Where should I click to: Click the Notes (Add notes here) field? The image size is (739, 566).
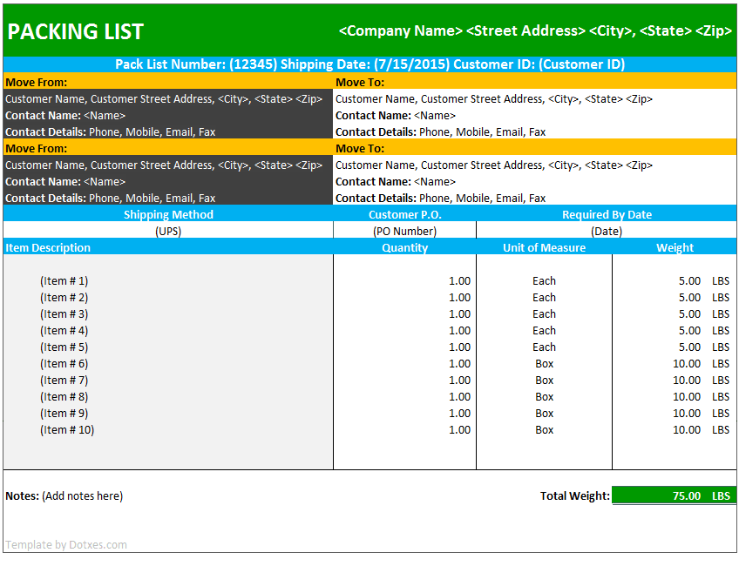(x=64, y=495)
